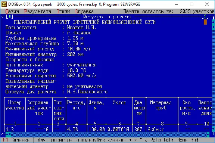Click slope value 0.0070 in table
The height and width of the screenshot is (143, 215).
116,129
